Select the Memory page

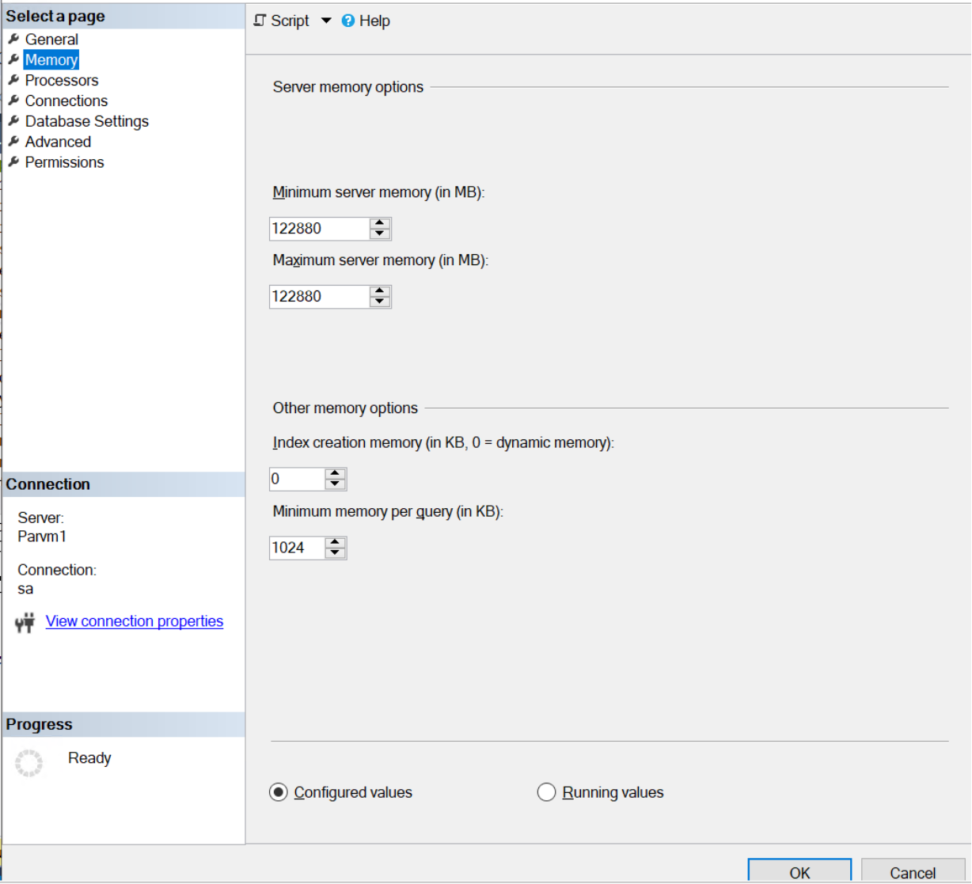51,60
